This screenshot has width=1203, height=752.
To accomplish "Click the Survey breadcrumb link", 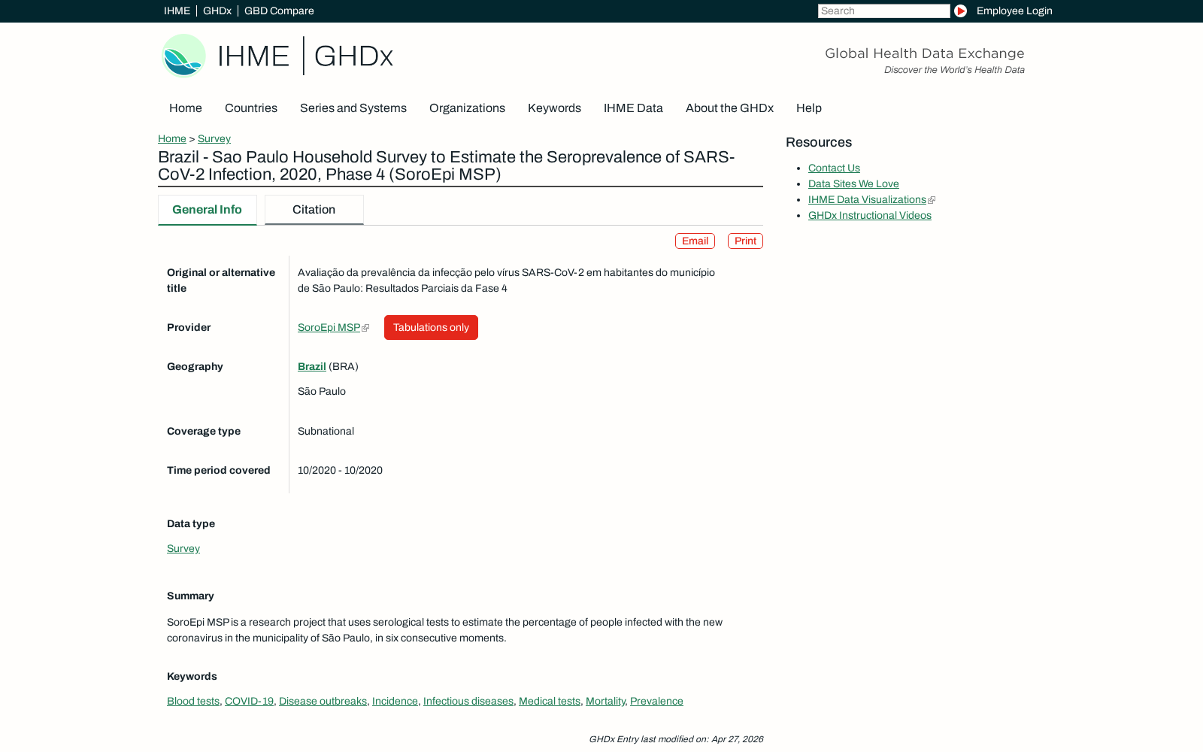I will pyautogui.click(x=214, y=139).
